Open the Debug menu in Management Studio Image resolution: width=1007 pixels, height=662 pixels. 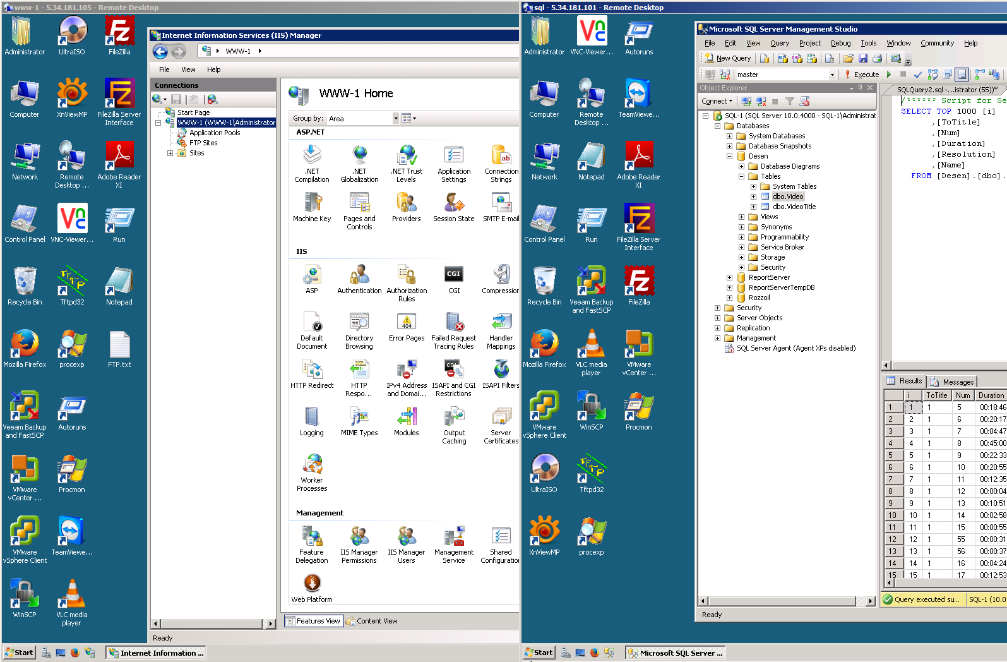840,43
